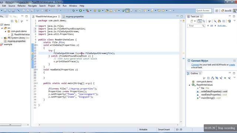
Task: Collapse All in Package Explorer toolbar
Action: (x=12, y=21)
